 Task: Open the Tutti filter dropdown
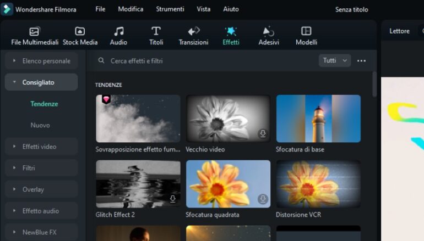335,60
